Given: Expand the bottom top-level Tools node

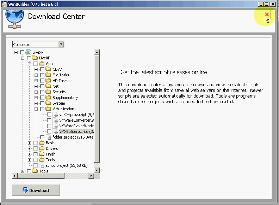Looking at the screenshot, I should 23,171.
